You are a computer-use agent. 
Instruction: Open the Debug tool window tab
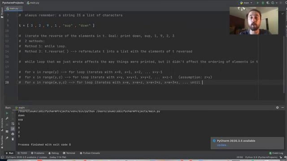point(53,153)
